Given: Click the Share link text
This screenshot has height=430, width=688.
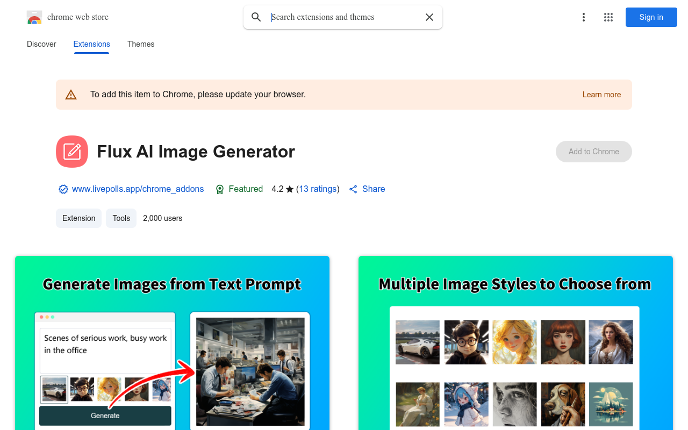Looking at the screenshot, I should click(374, 189).
